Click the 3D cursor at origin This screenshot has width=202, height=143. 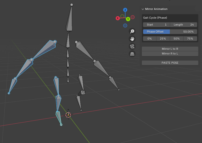68,115
